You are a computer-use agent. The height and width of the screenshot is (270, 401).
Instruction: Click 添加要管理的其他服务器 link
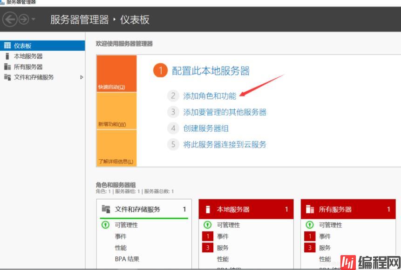[x=224, y=112]
